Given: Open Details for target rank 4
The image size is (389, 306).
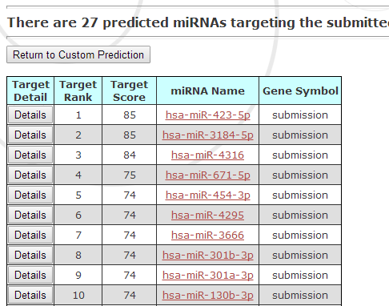Looking at the screenshot, I should (x=30, y=175).
